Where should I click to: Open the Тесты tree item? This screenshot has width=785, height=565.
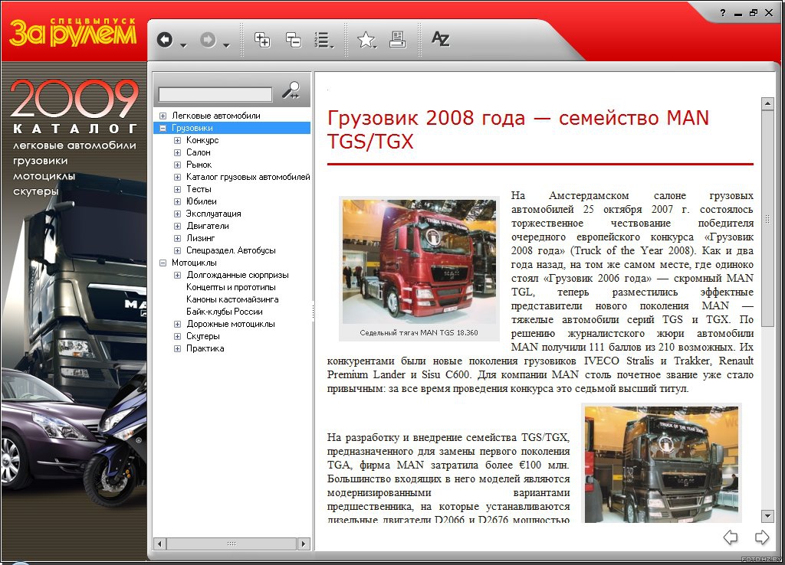[199, 189]
